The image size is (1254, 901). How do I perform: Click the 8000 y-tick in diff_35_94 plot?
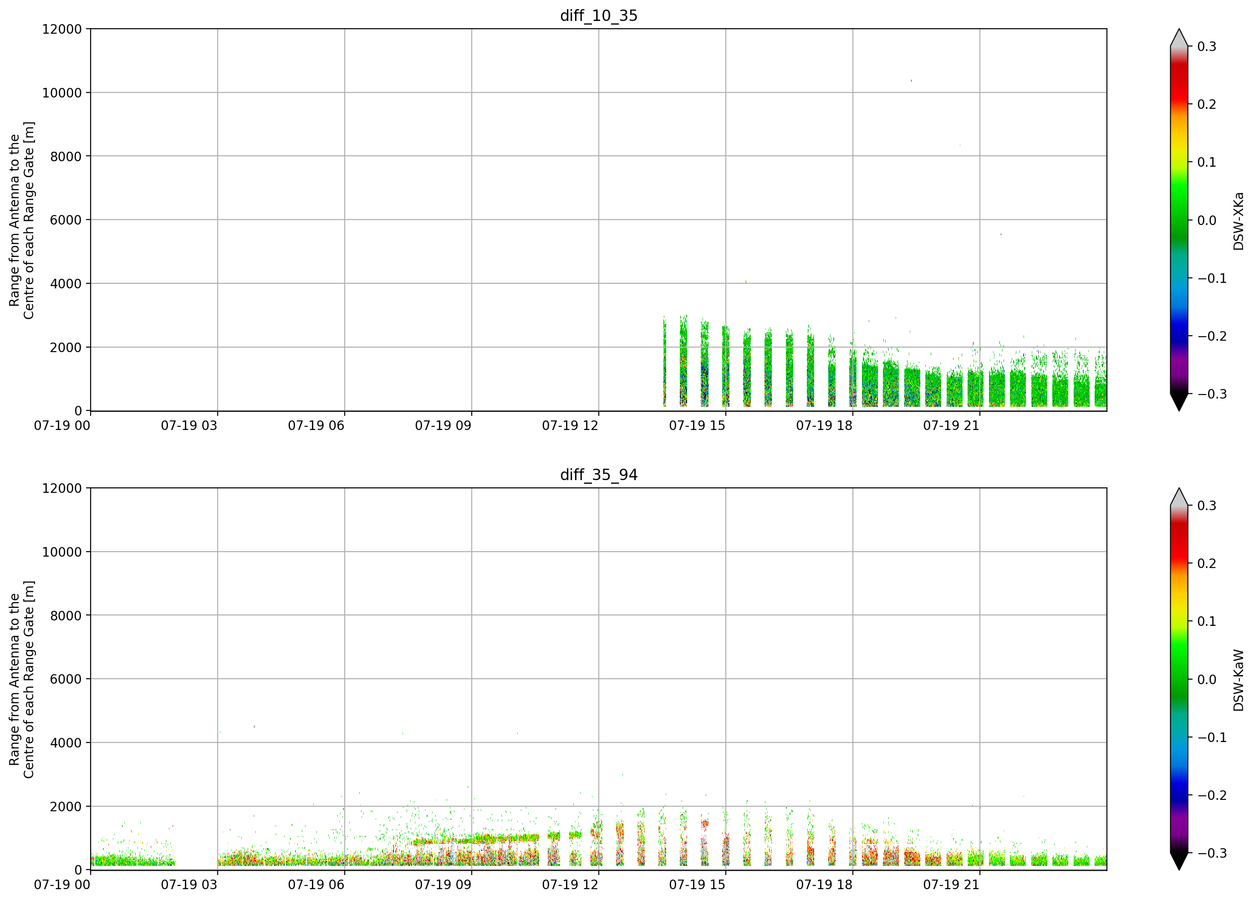click(x=66, y=615)
